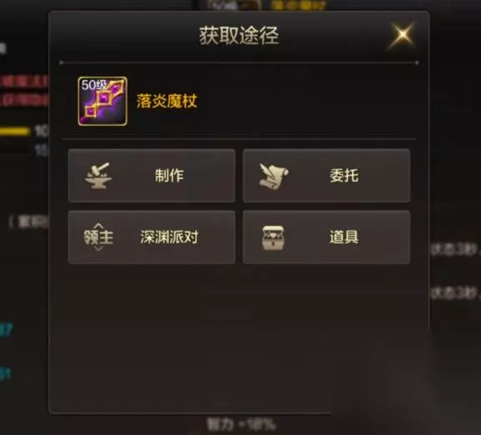
Task: Click the 50级 level badge on the staff icon
Action: 93,85
